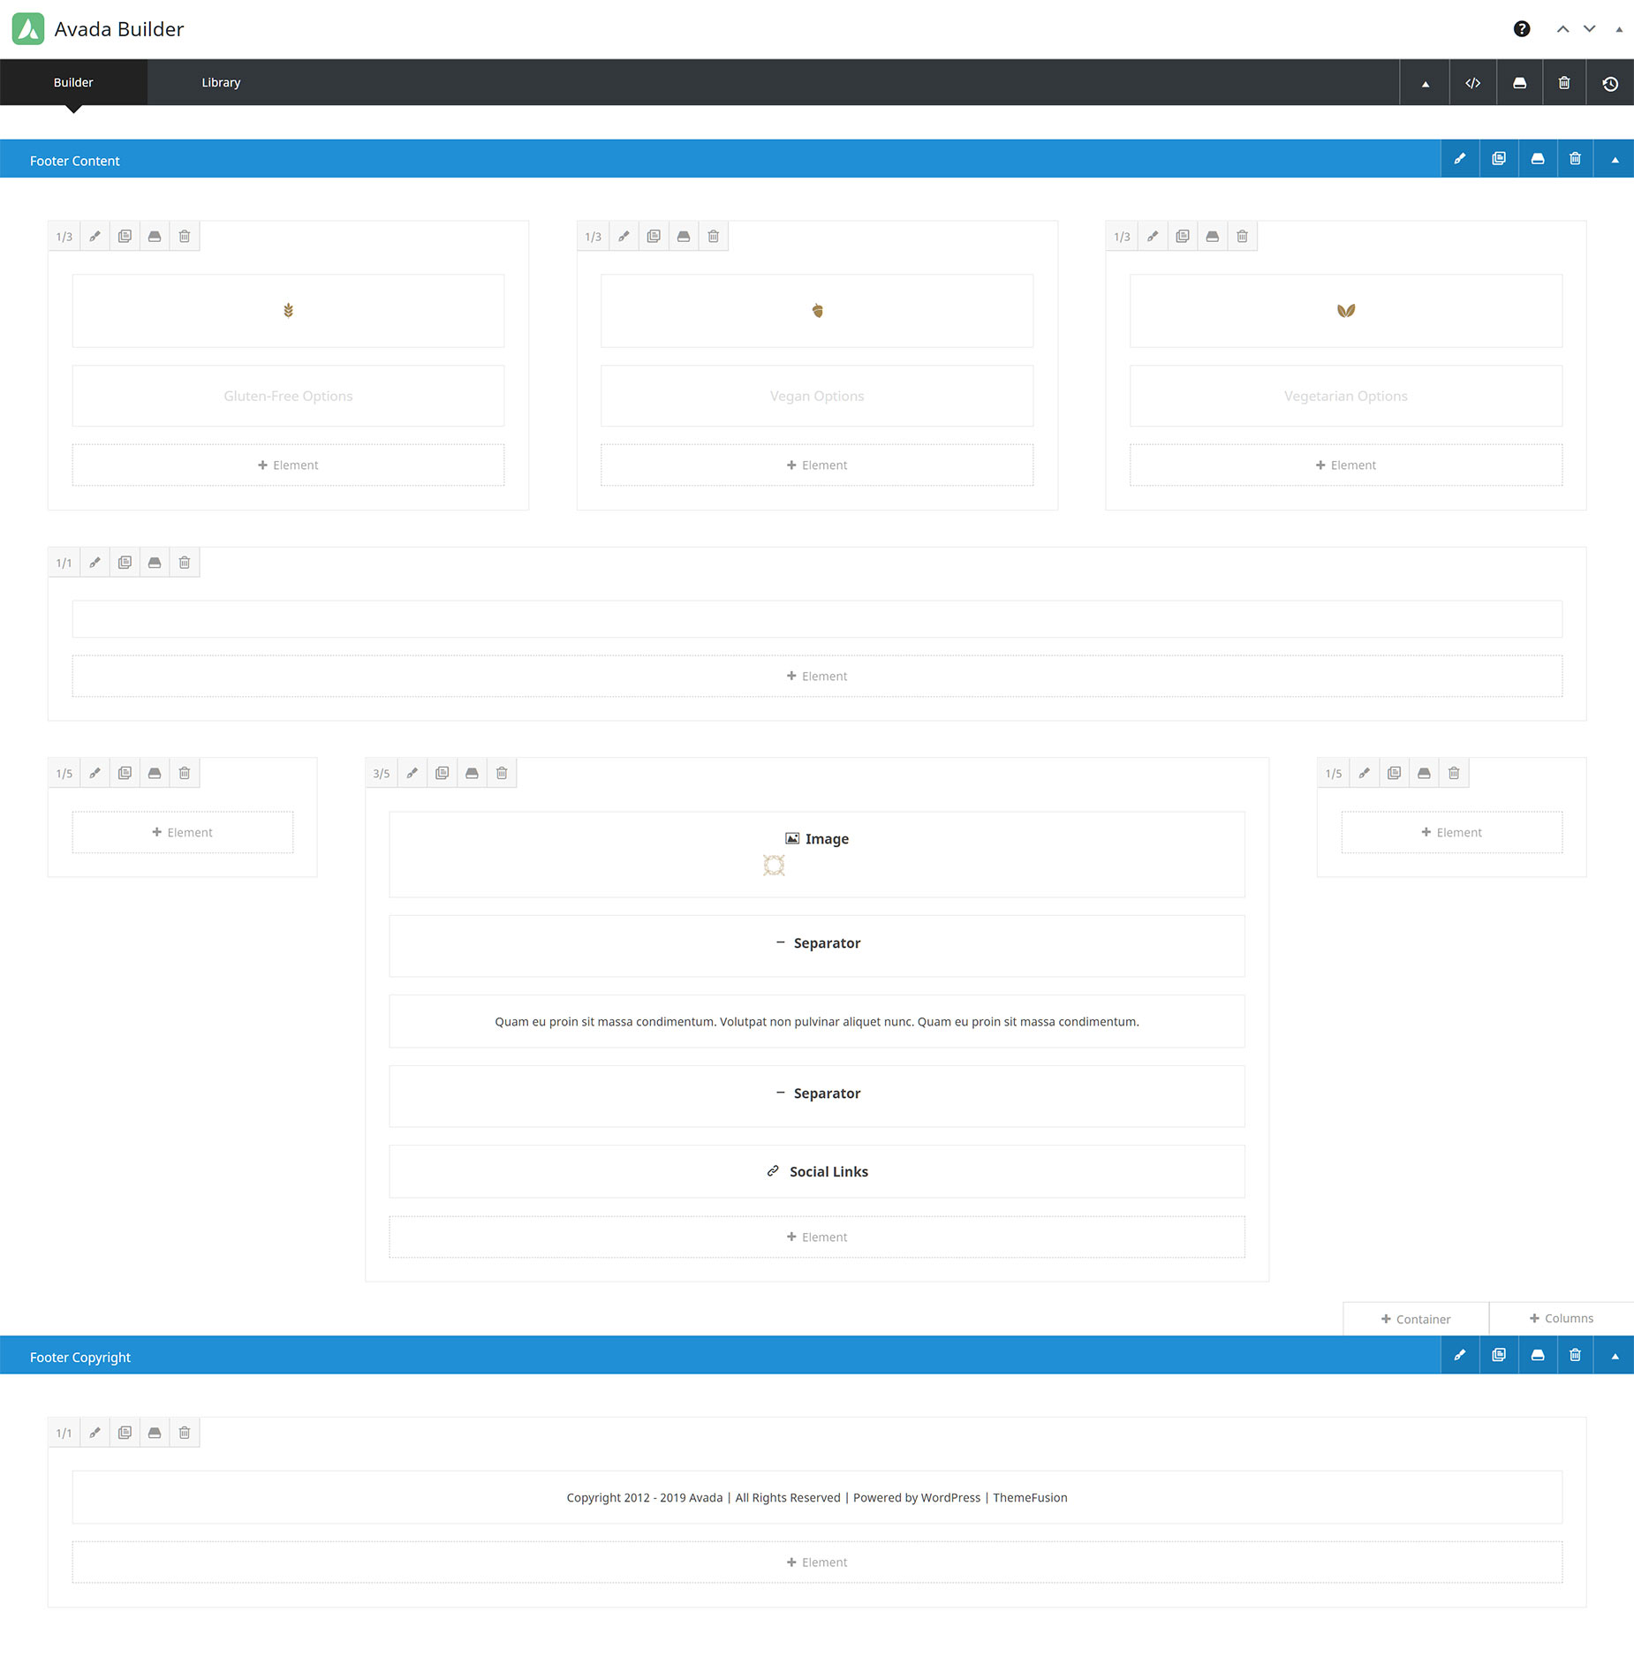Collapse the Footer Copyright container
The image size is (1634, 1657).
click(x=1615, y=1356)
